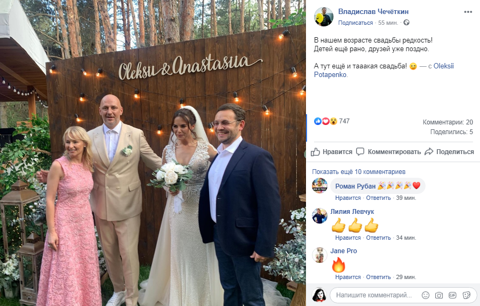Image resolution: width=480 pixels, height=306 pixels.
Task: Open the sticker picker icon
Action: pos(467,295)
